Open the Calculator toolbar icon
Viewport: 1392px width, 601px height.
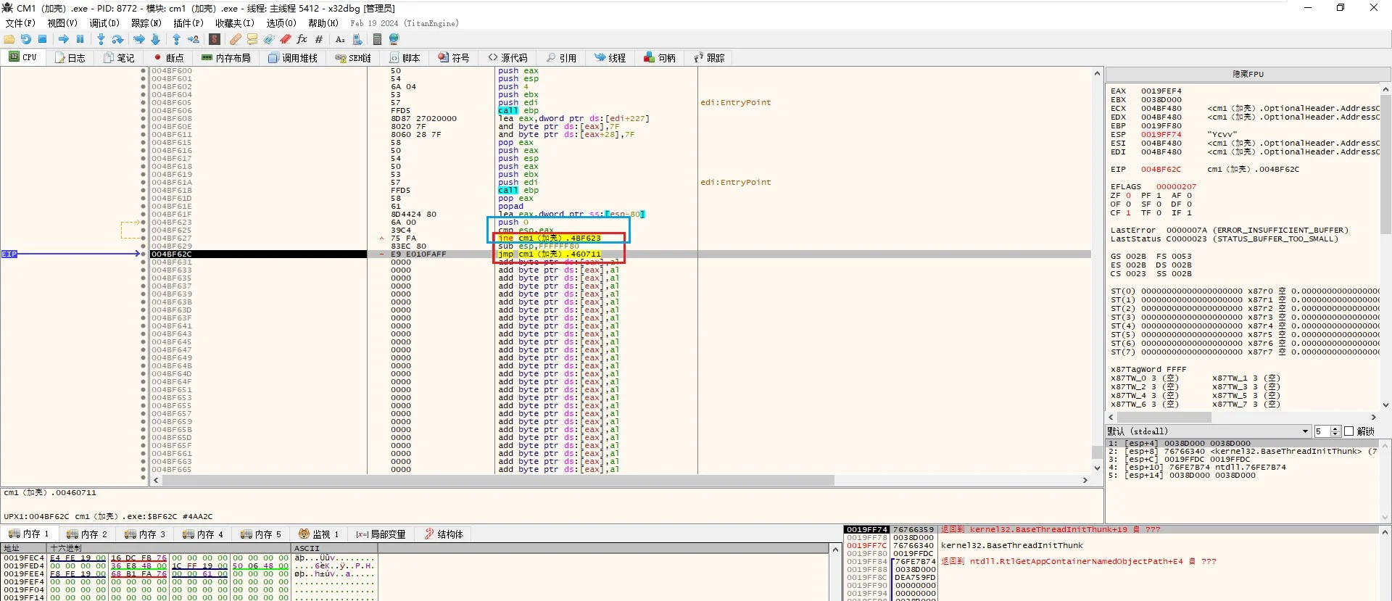(x=377, y=39)
